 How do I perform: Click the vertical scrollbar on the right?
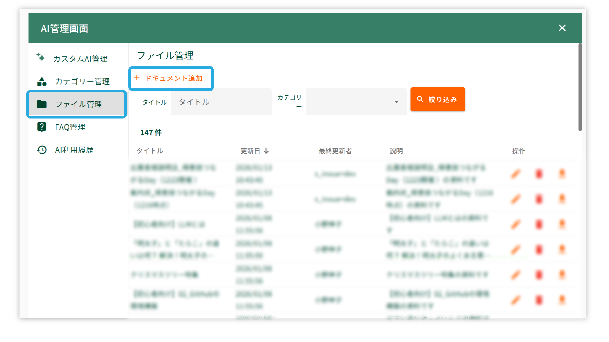(580, 87)
